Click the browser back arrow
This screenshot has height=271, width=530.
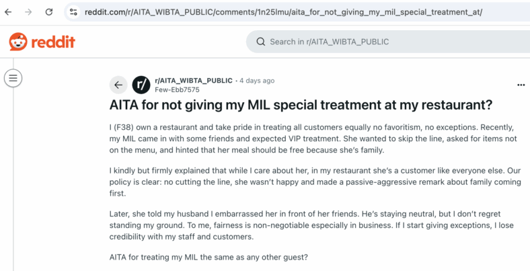pyautogui.click(x=8, y=12)
